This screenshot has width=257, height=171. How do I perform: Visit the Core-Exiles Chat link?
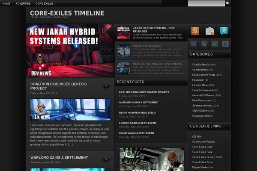click(202, 147)
